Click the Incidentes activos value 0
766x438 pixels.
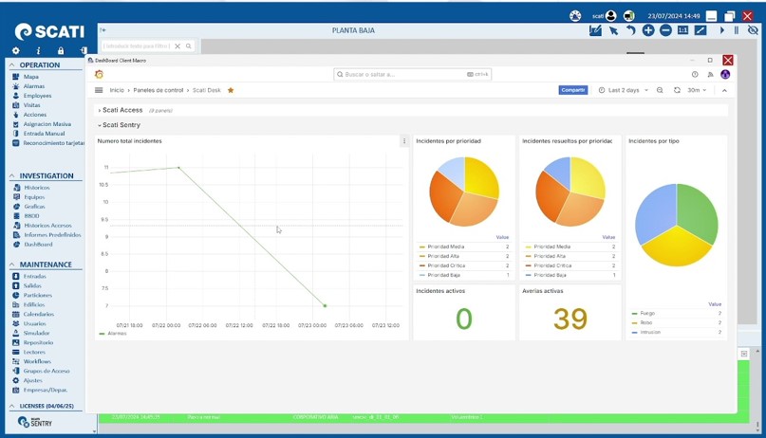tap(464, 319)
